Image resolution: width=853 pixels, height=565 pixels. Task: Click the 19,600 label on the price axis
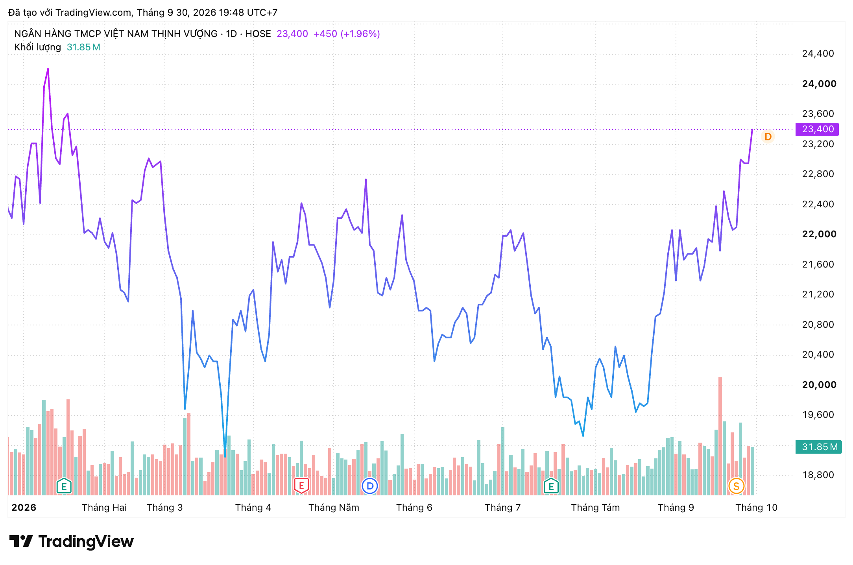point(818,415)
